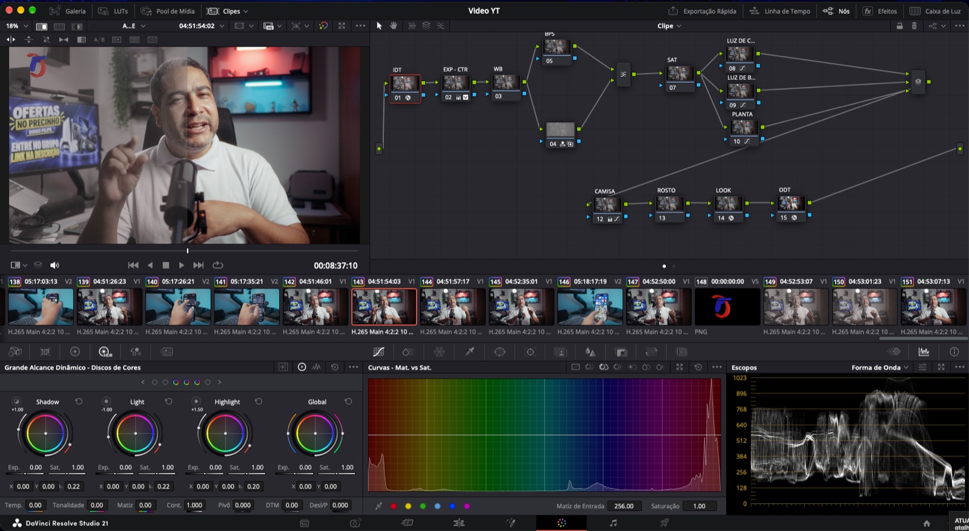The height and width of the screenshot is (531, 969).
Task: Open the viewer timecode 04:51:54:02 dropdown
Action: (201, 26)
